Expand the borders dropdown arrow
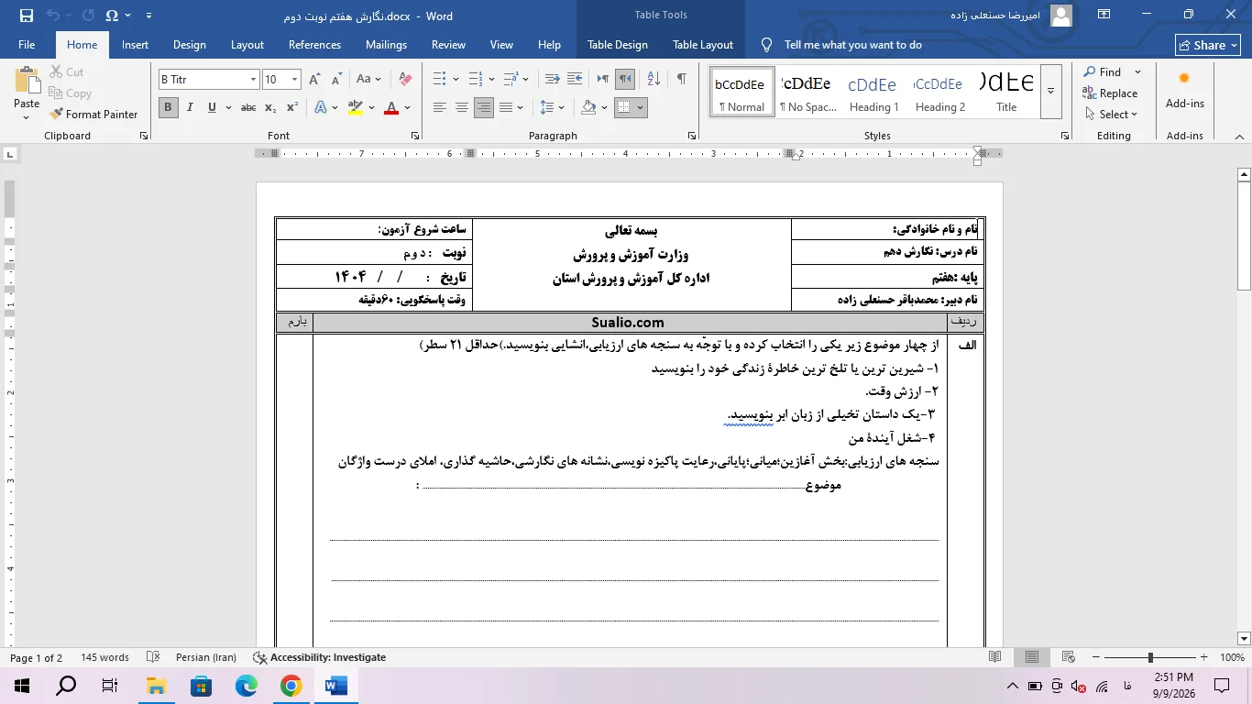1252x704 pixels. (640, 107)
